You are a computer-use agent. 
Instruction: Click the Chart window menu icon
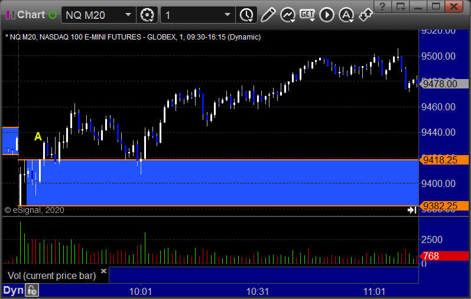click(x=11, y=15)
